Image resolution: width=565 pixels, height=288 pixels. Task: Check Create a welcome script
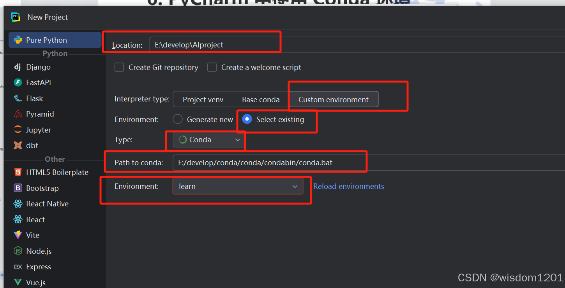(212, 67)
